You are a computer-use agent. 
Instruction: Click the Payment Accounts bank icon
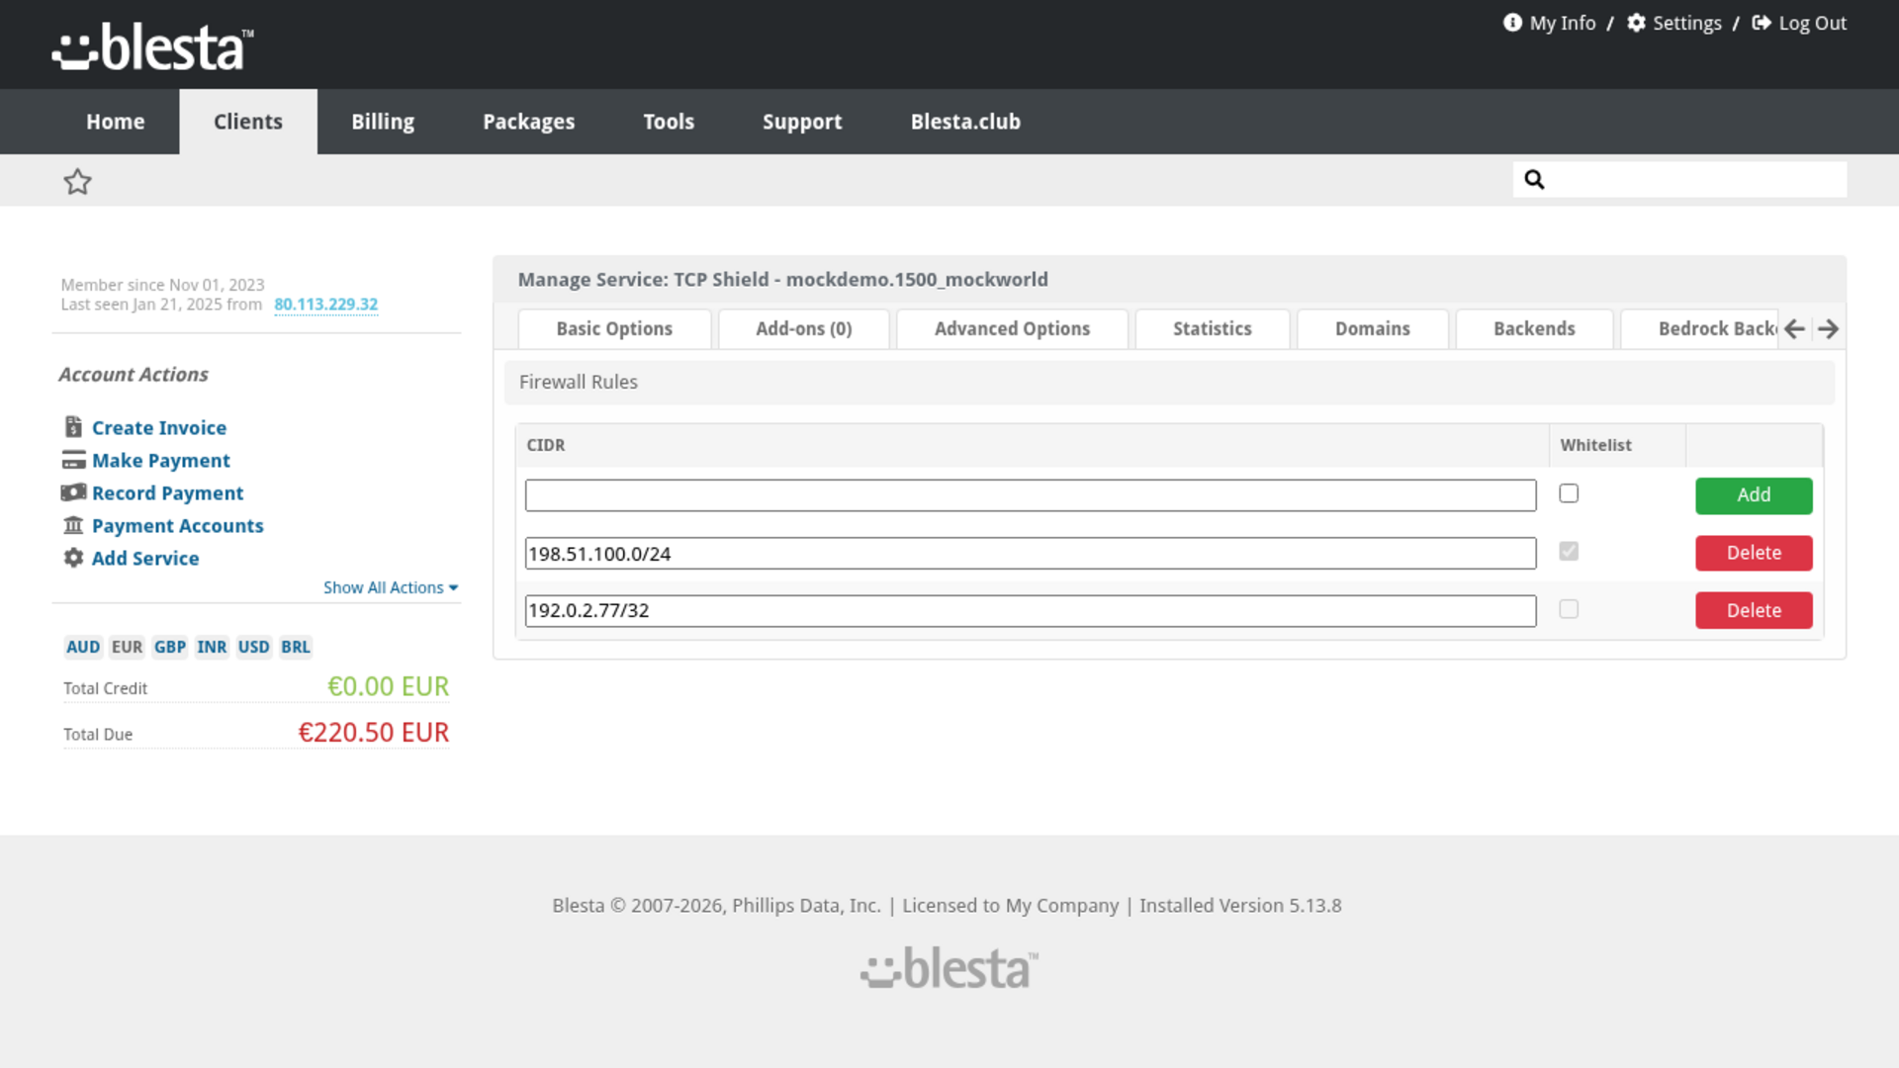[73, 525]
